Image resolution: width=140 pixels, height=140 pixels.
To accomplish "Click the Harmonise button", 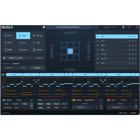I will click(x=8, y=108).
